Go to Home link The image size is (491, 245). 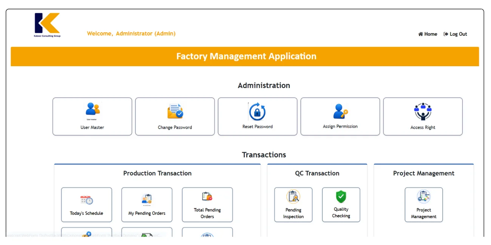(x=428, y=34)
